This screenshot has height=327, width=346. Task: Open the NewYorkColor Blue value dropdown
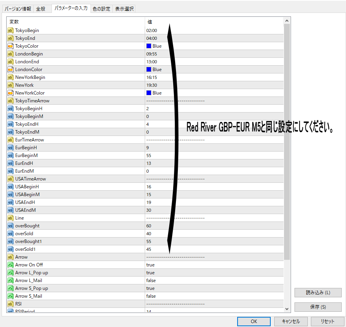click(157, 93)
